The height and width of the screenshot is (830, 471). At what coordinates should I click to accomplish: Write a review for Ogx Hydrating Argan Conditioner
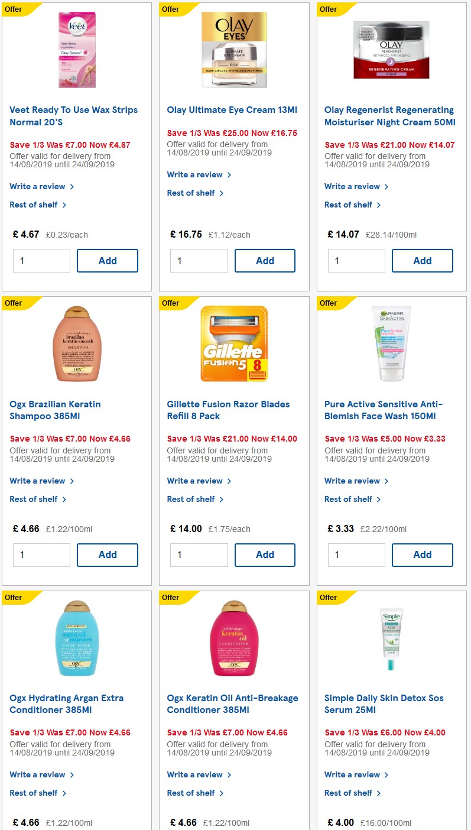point(38,774)
